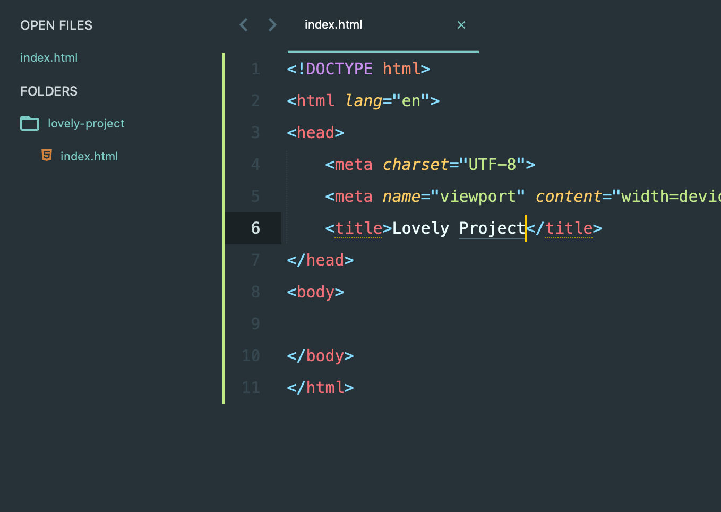Collapse the lovely-project folder
Screen dimensions: 721x512
click(x=85, y=123)
